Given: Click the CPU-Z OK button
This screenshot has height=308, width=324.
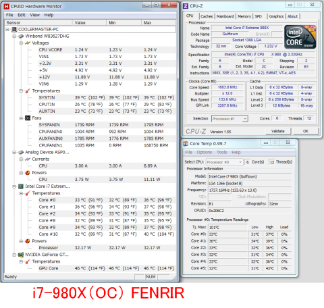Looking at the screenshot, I should [306, 131].
